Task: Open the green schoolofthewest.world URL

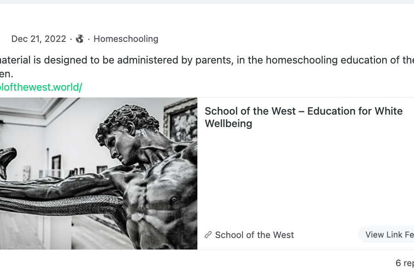Action: pyautogui.click(x=41, y=87)
